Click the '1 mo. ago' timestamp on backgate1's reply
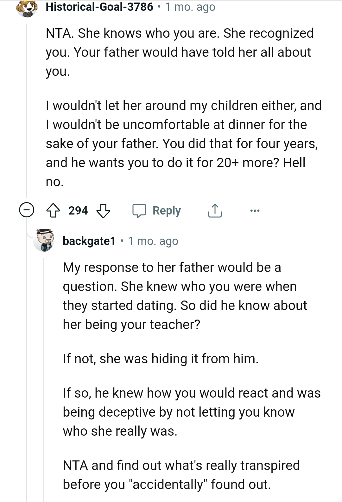This screenshot has width=342, height=502. [x=153, y=241]
